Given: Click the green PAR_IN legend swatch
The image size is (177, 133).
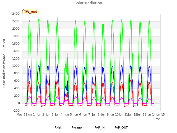Looking at the screenshot, I should click(91, 128).
